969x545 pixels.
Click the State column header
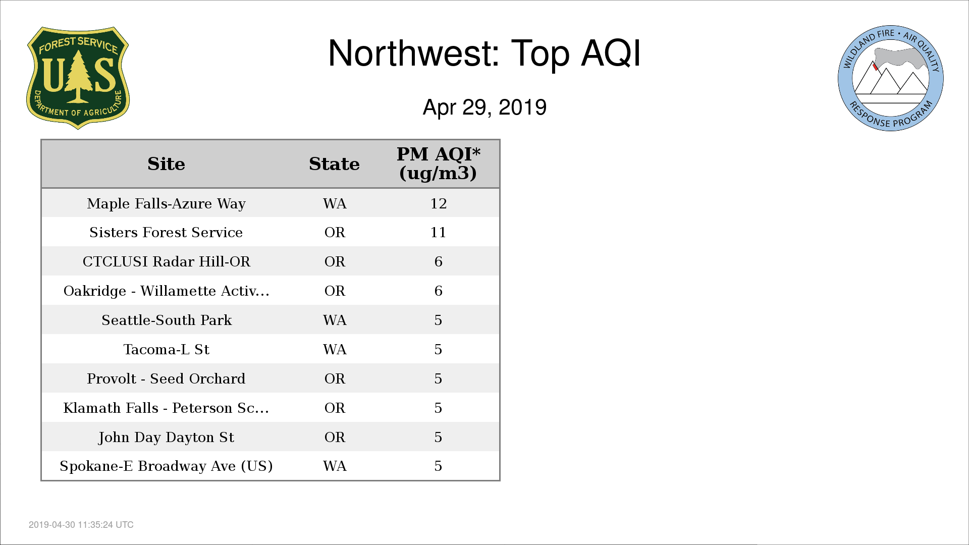click(x=334, y=164)
